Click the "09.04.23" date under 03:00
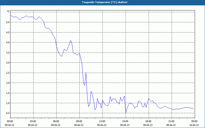The width and height of the screenshot is (205, 128). point(33,125)
